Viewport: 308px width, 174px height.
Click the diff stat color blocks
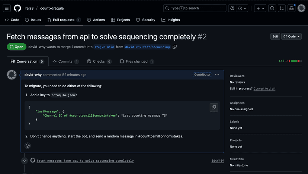296,61
